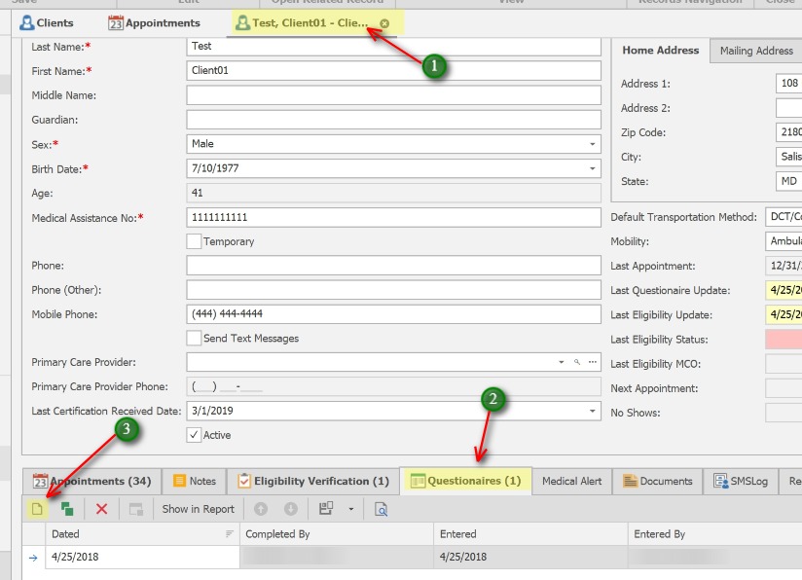Click the green clone record icon
The width and height of the screenshot is (802, 580).
(67, 508)
